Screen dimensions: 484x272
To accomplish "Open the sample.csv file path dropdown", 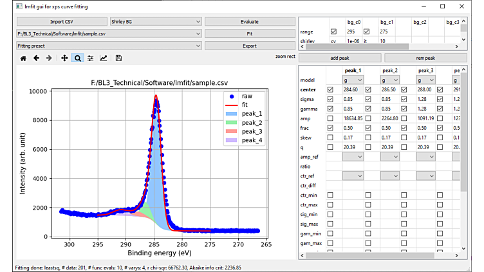I will click(x=109, y=33).
